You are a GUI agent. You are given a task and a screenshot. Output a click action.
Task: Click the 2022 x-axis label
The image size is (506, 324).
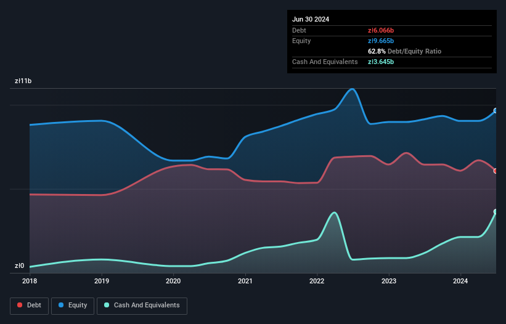[x=317, y=281]
